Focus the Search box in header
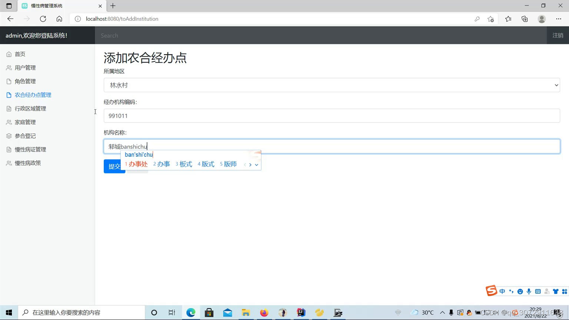 [x=321, y=36]
